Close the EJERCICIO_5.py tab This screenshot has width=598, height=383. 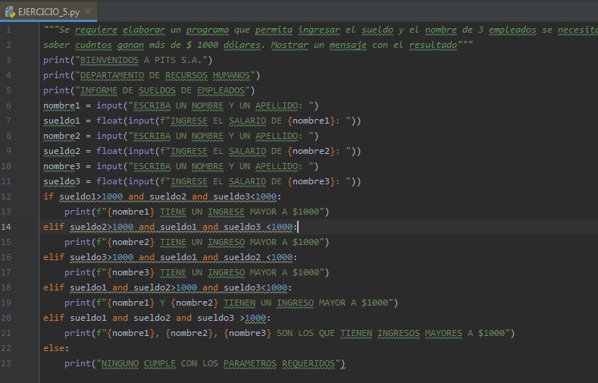[x=88, y=11]
